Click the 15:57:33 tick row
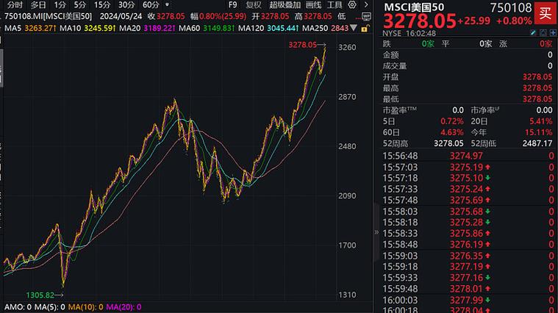558x313 pixels. [468, 189]
